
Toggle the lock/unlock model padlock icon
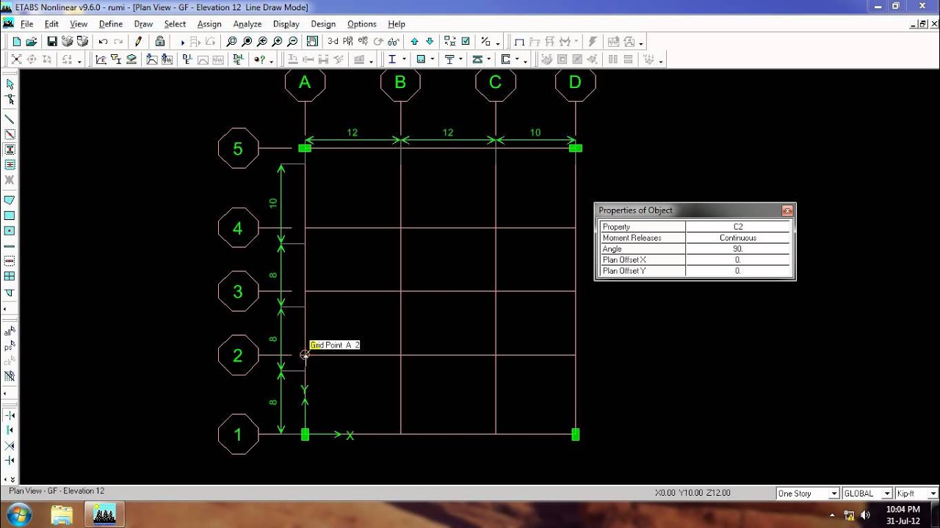160,42
